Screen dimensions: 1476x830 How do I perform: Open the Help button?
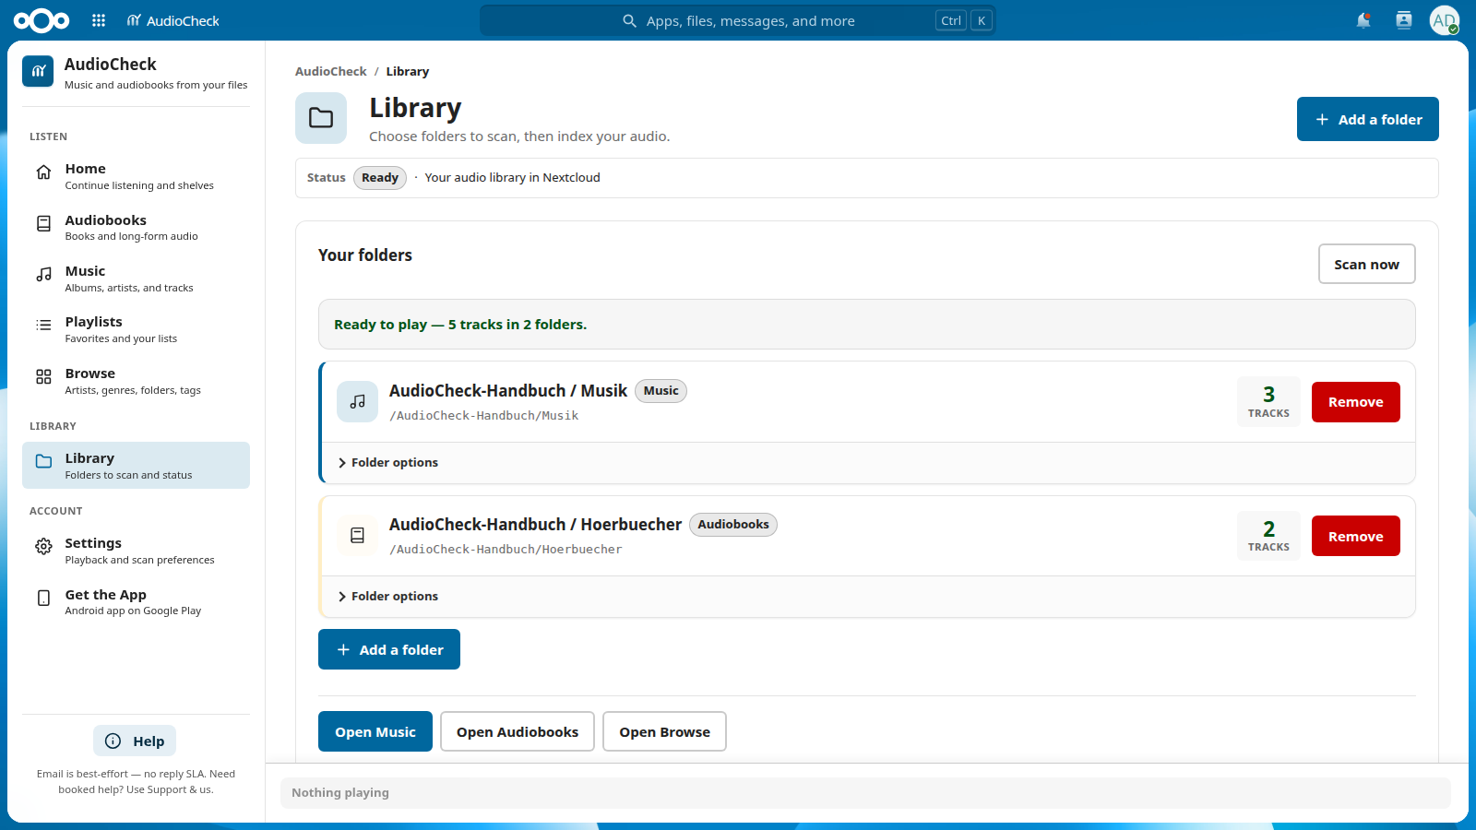pos(135,741)
